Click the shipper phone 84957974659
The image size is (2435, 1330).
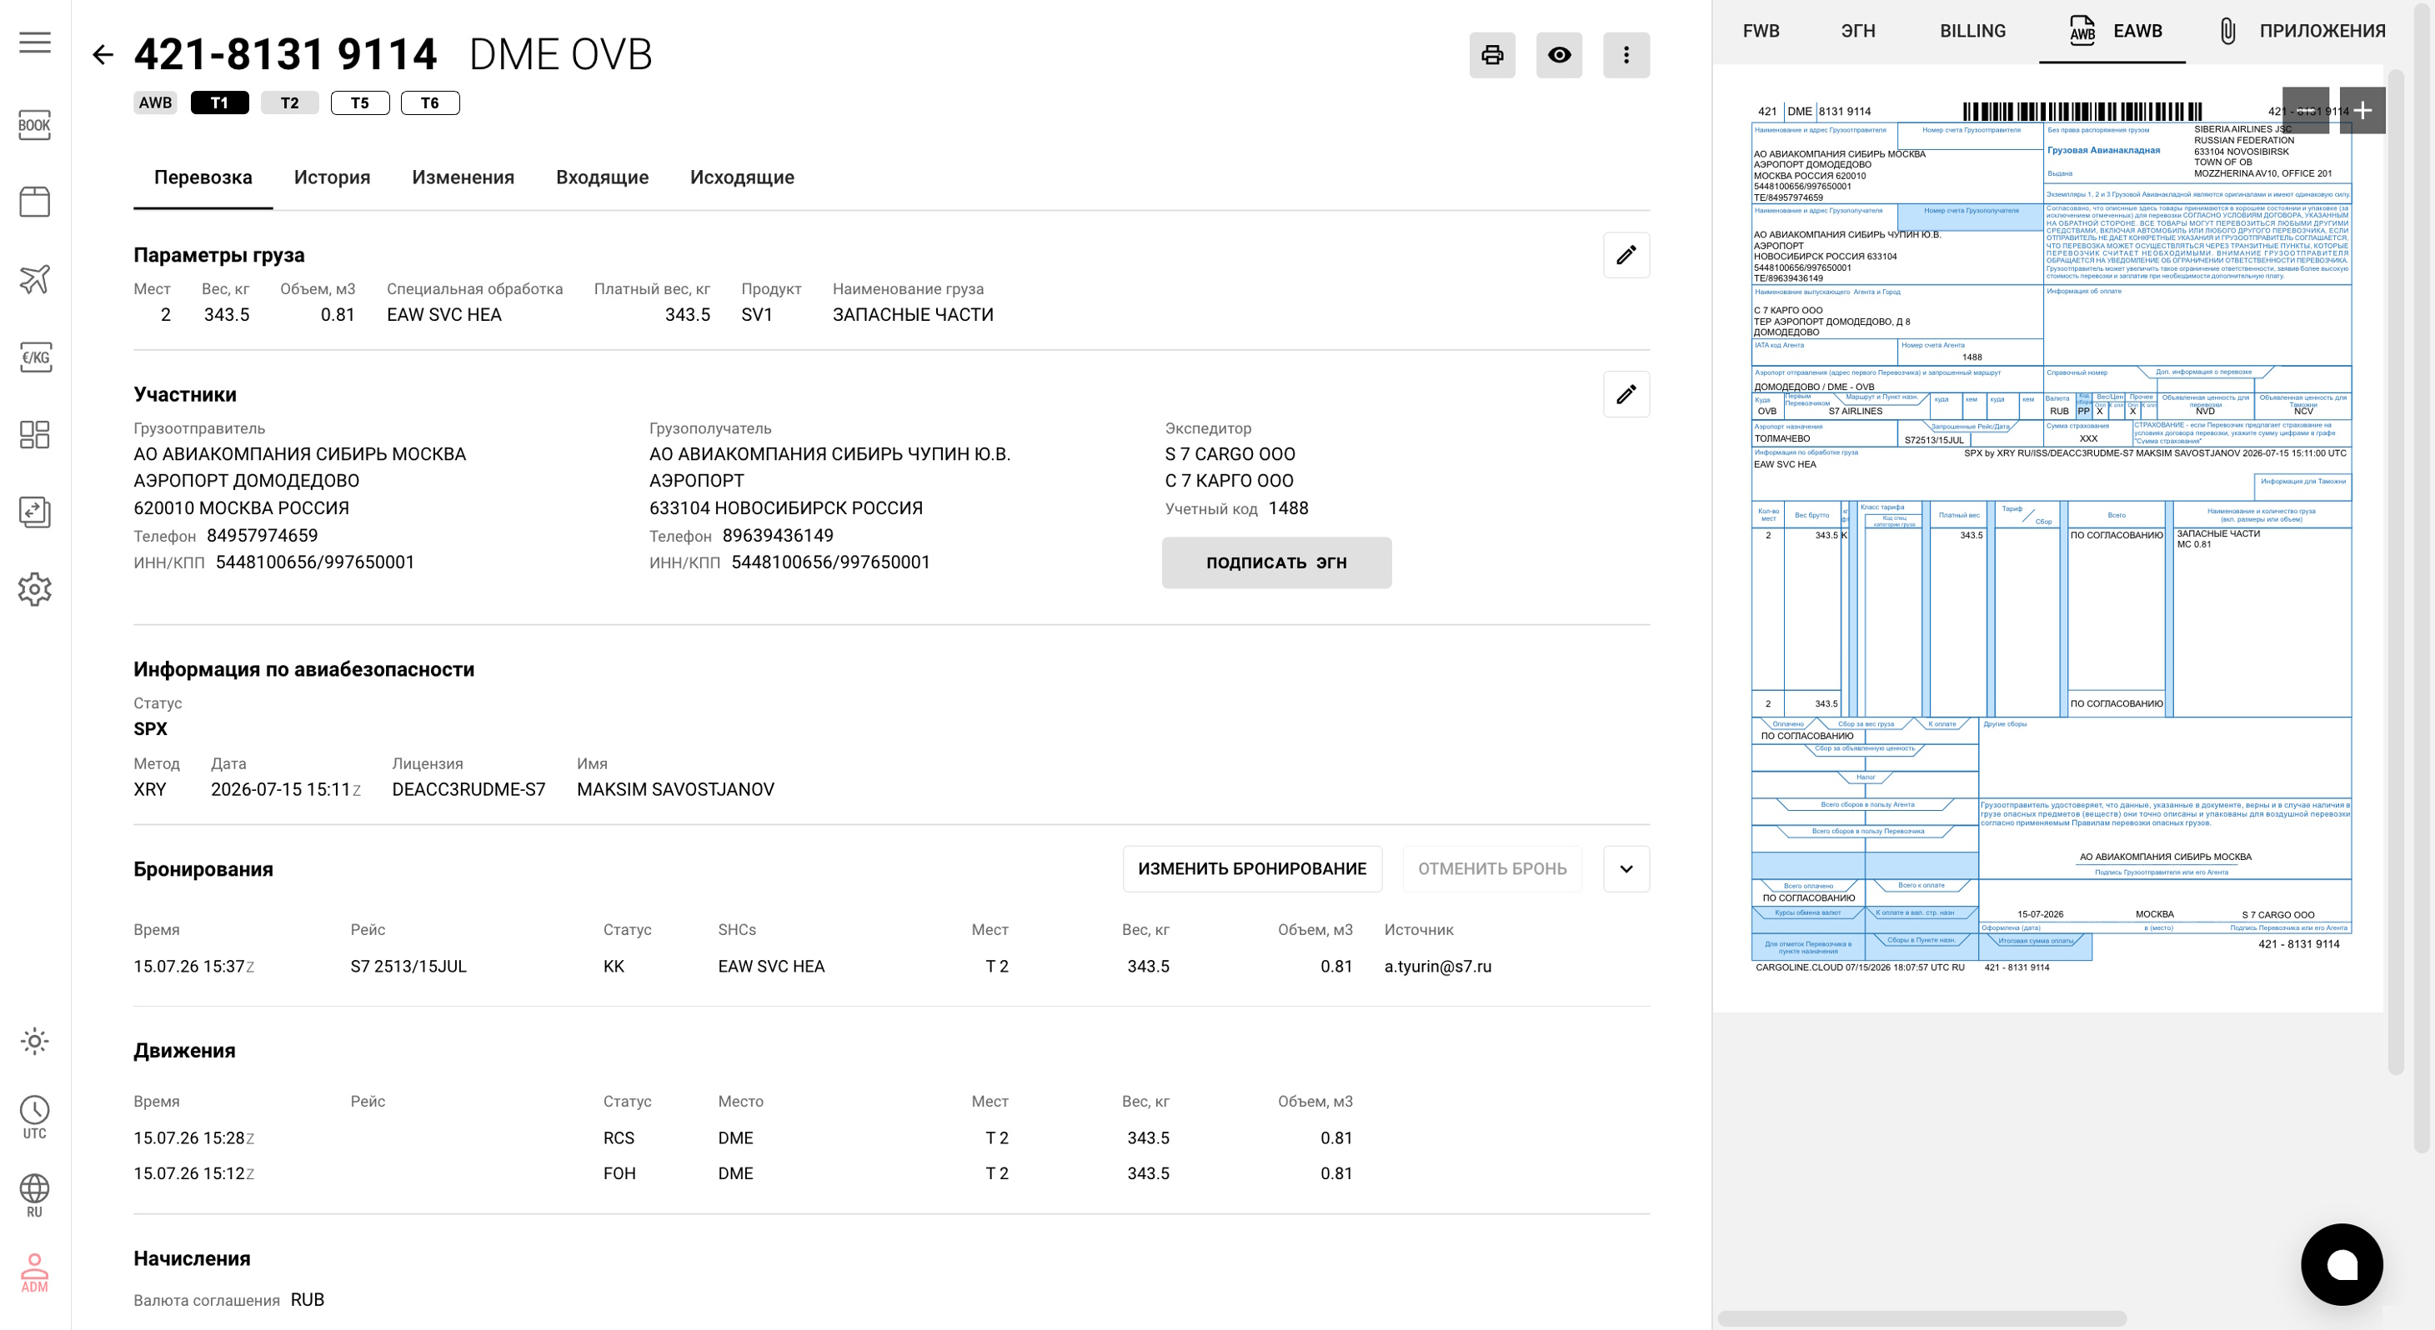262,536
